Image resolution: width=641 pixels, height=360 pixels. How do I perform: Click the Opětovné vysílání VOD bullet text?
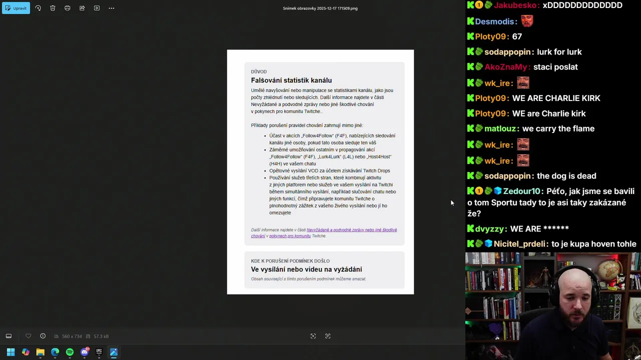[x=330, y=171]
